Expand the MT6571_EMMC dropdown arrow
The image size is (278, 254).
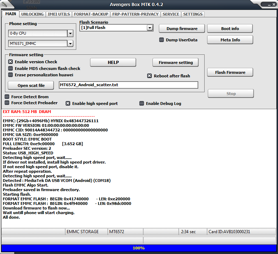70,43
